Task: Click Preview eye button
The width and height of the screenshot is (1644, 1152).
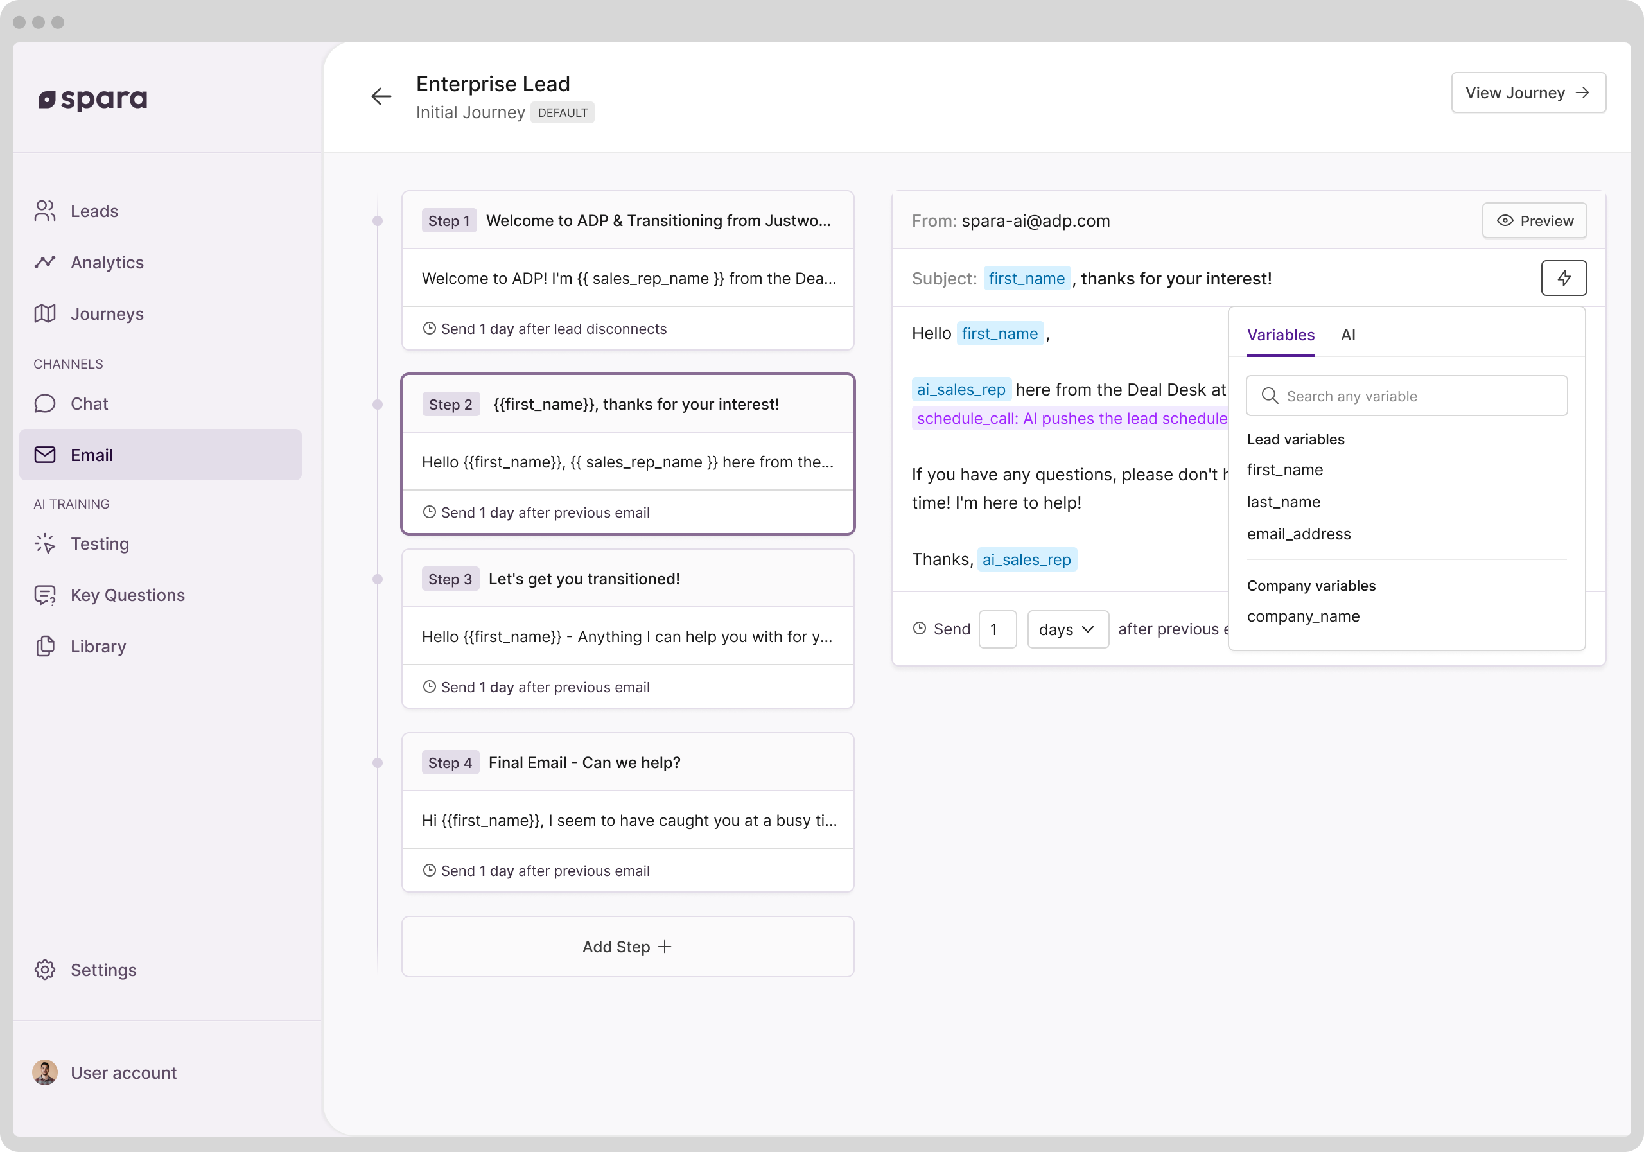Action: coord(1534,220)
